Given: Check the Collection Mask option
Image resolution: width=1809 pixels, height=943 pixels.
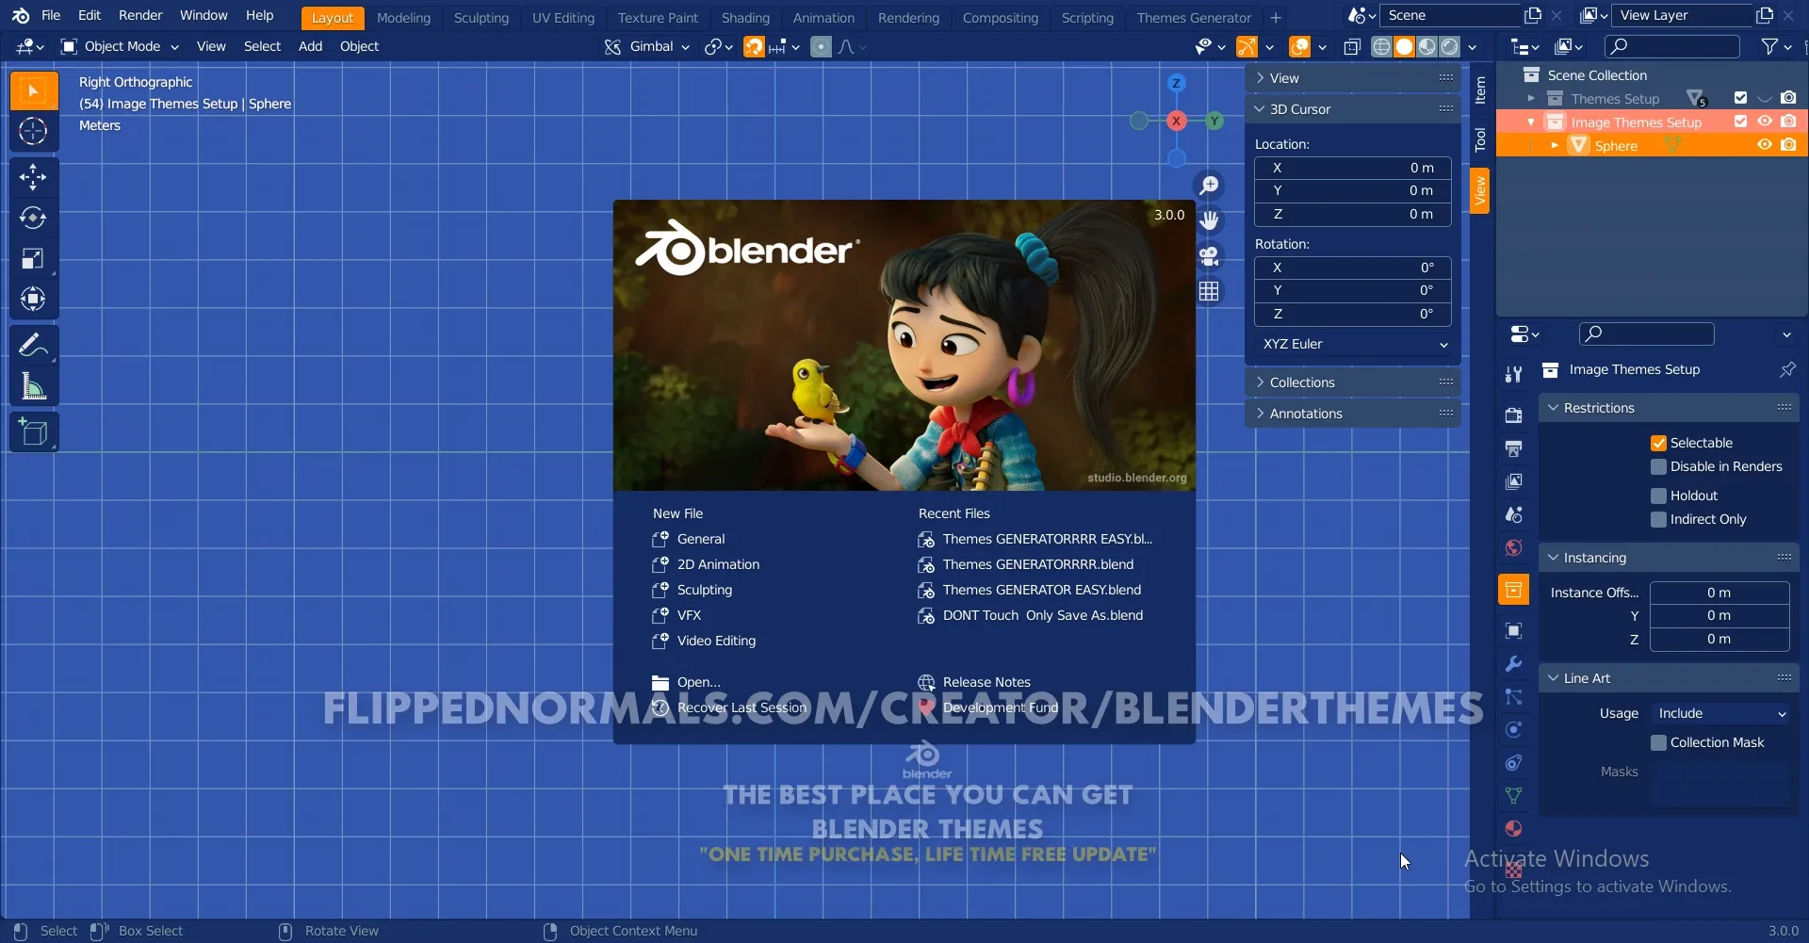Looking at the screenshot, I should [1659, 742].
